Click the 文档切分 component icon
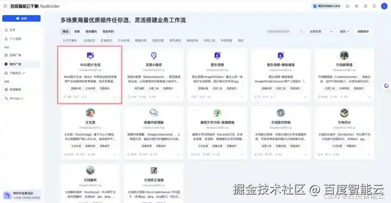 (344, 113)
